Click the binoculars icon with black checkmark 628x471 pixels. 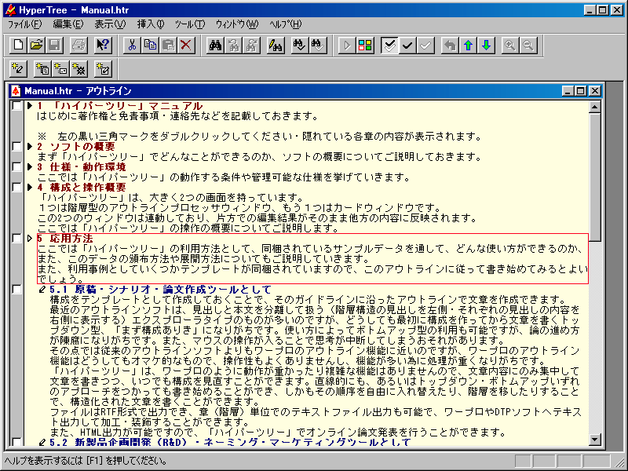tap(300, 46)
